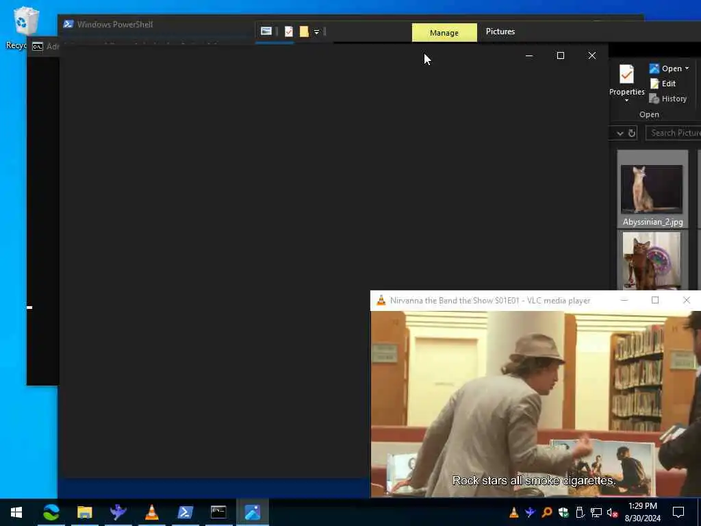Switch to VLC media player in taskbar
701x526 pixels.
(151, 512)
